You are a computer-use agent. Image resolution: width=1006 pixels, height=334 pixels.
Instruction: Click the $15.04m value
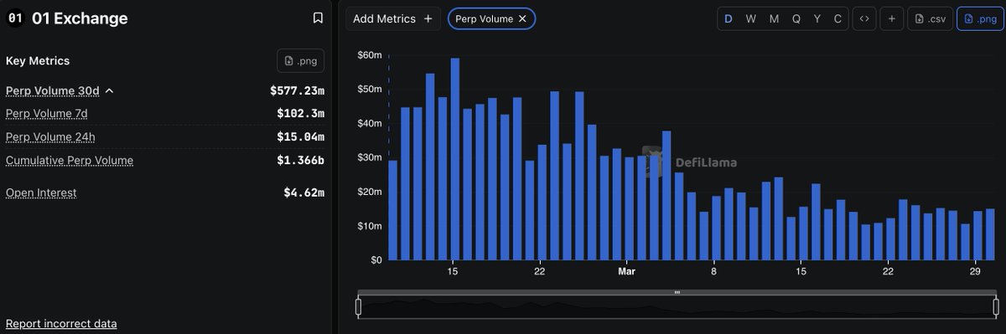[300, 136]
